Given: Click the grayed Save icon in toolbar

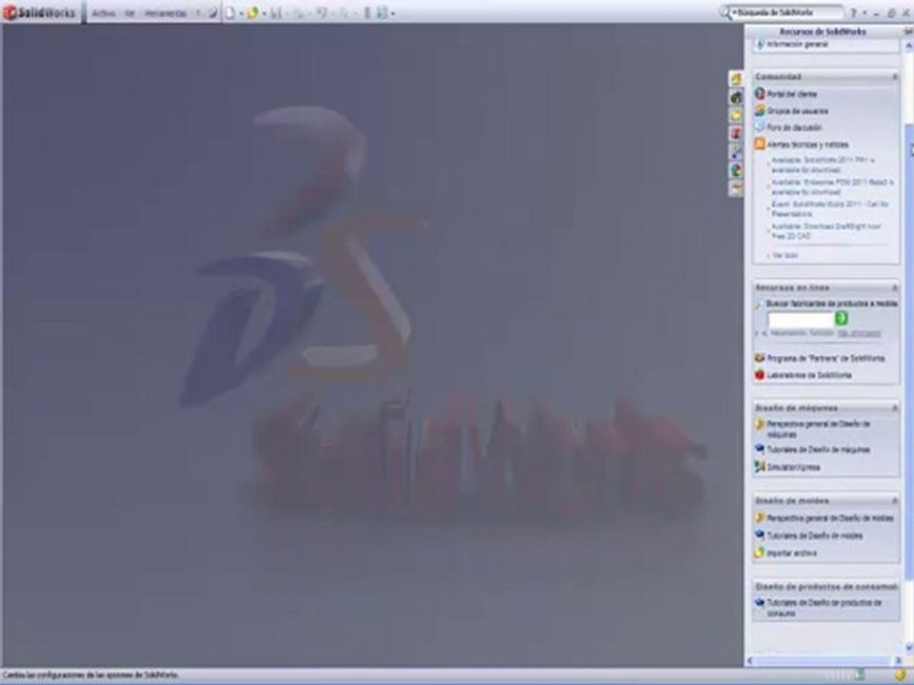Looking at the screenshot, I should click(x=276, y=12).
